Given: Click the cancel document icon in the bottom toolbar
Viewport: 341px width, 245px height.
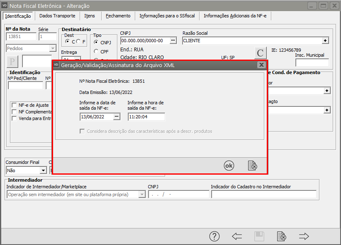Looking at the screenshot, I should coord(281,236).
